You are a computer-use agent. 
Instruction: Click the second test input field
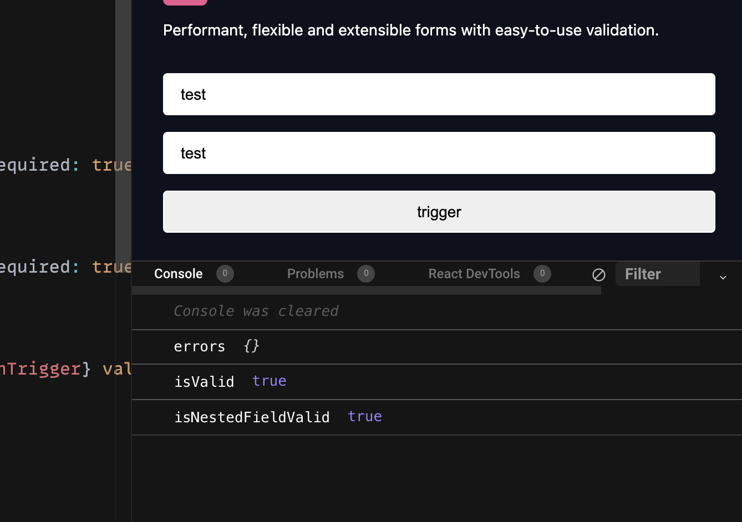[x=439, y=153]
